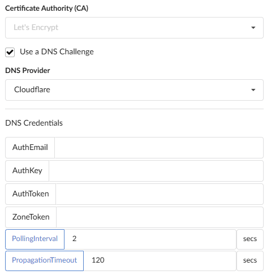
Task: Click the Let's Encrypt dropdown arrow
Action: coord(253,28)
